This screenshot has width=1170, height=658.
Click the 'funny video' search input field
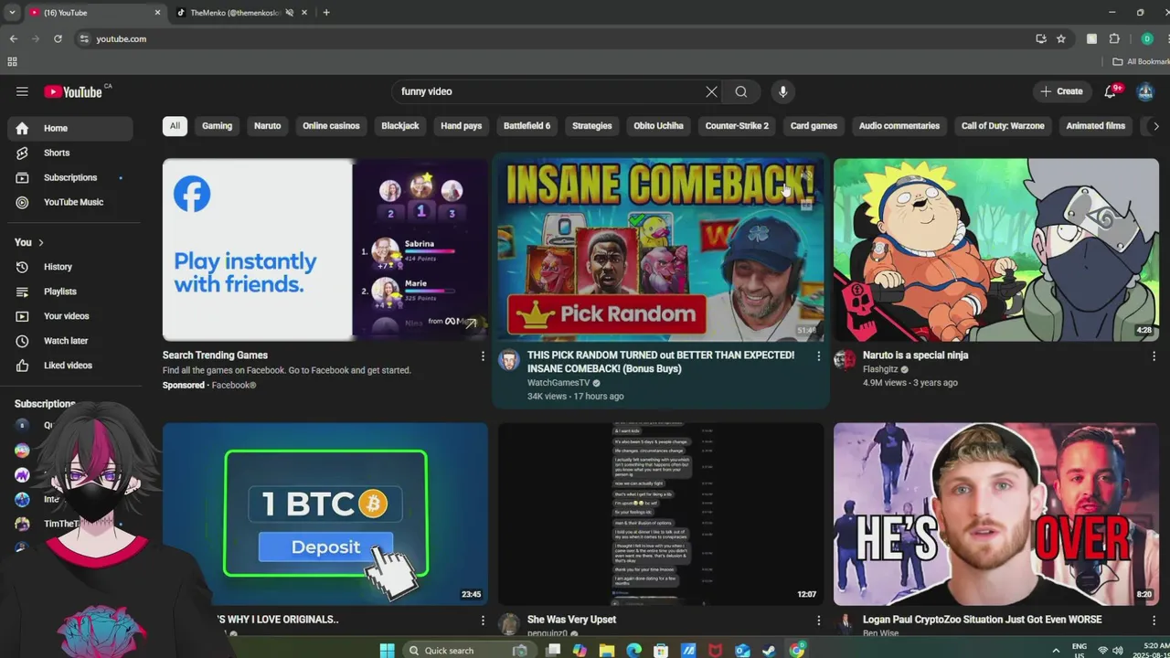(x=548, y=91)
